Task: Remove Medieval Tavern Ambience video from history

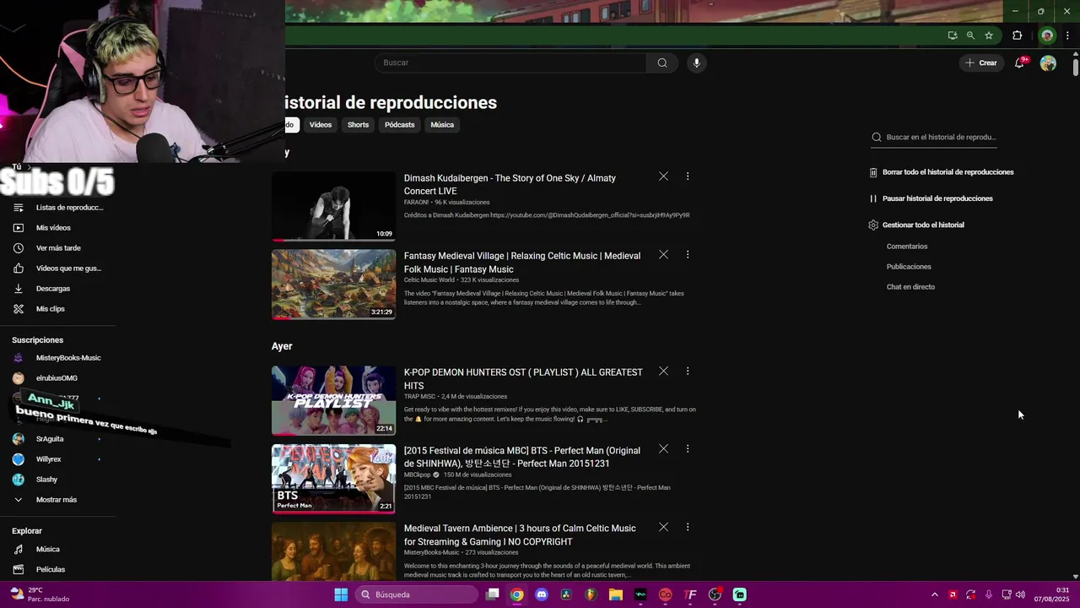Action: click(x=663, y=527)
